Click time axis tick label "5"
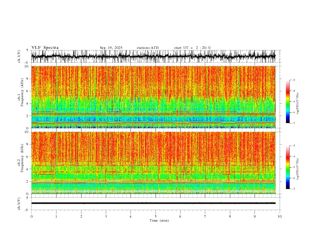Image resolution: width=315 pixels, height=243 pixels. point(156,216)
